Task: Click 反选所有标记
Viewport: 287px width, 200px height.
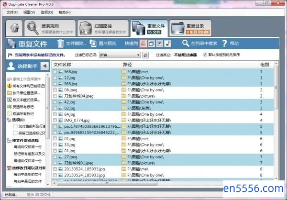Action: (21, 107)
